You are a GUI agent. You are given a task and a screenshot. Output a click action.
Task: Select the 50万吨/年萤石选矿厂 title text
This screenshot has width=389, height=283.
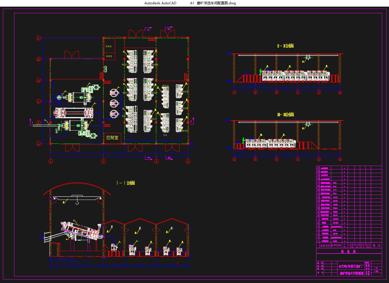coord(351,266)
